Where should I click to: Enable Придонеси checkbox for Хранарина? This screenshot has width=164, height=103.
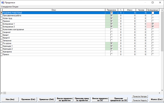(111, 52)
